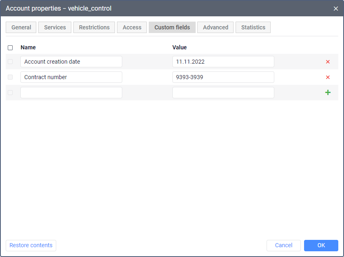Click the Cancel button
The height and width of the screenshot is (257, 344).
[284, 245]
